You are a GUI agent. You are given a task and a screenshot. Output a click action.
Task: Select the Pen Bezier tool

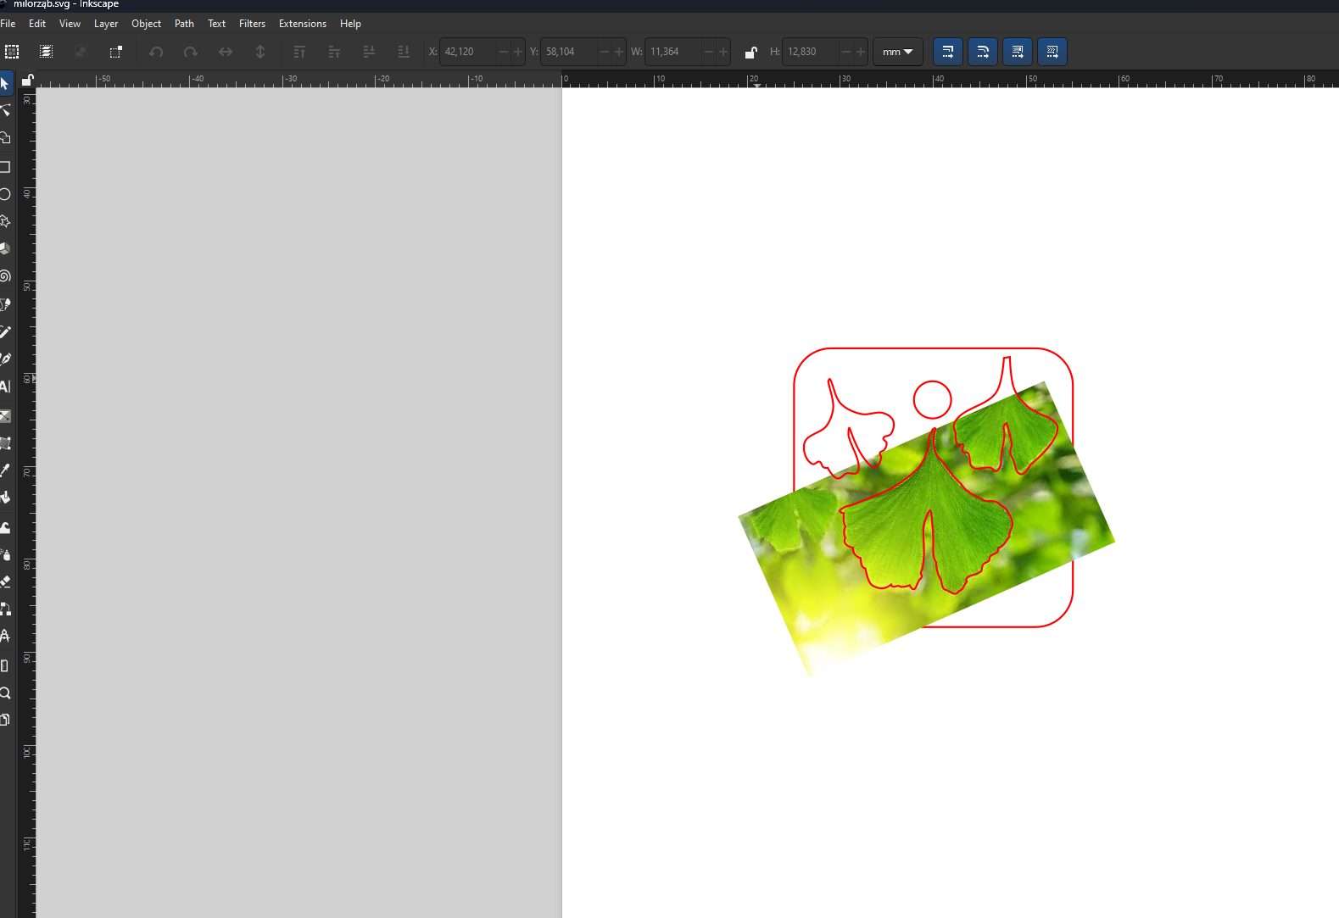[5, 304]
